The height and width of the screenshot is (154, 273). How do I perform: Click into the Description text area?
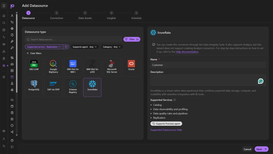[208, 80]
